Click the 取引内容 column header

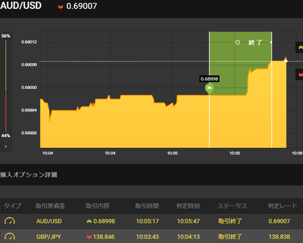98,206
